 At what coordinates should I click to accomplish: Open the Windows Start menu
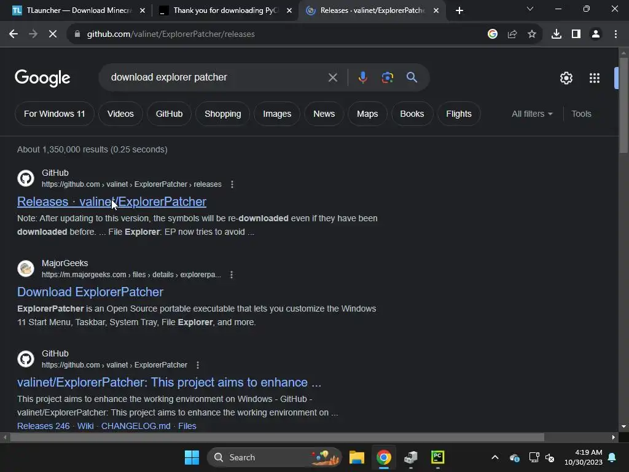tap(192, 457)
